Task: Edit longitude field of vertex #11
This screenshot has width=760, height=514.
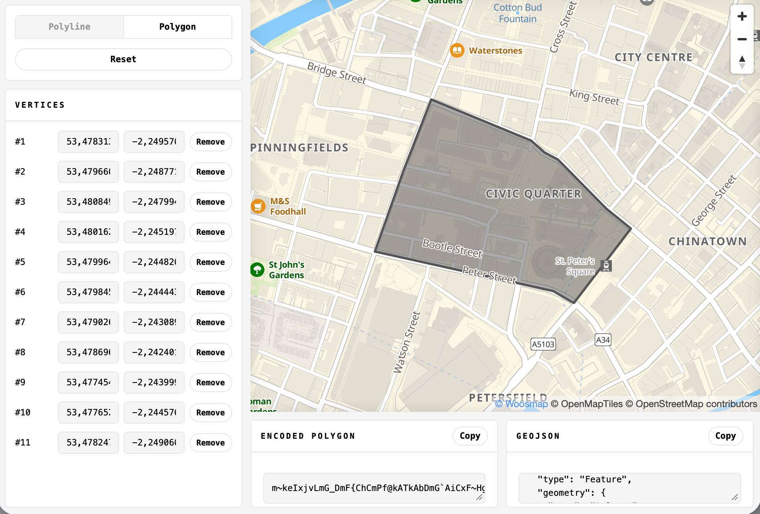Action: [x=154, y=443]
